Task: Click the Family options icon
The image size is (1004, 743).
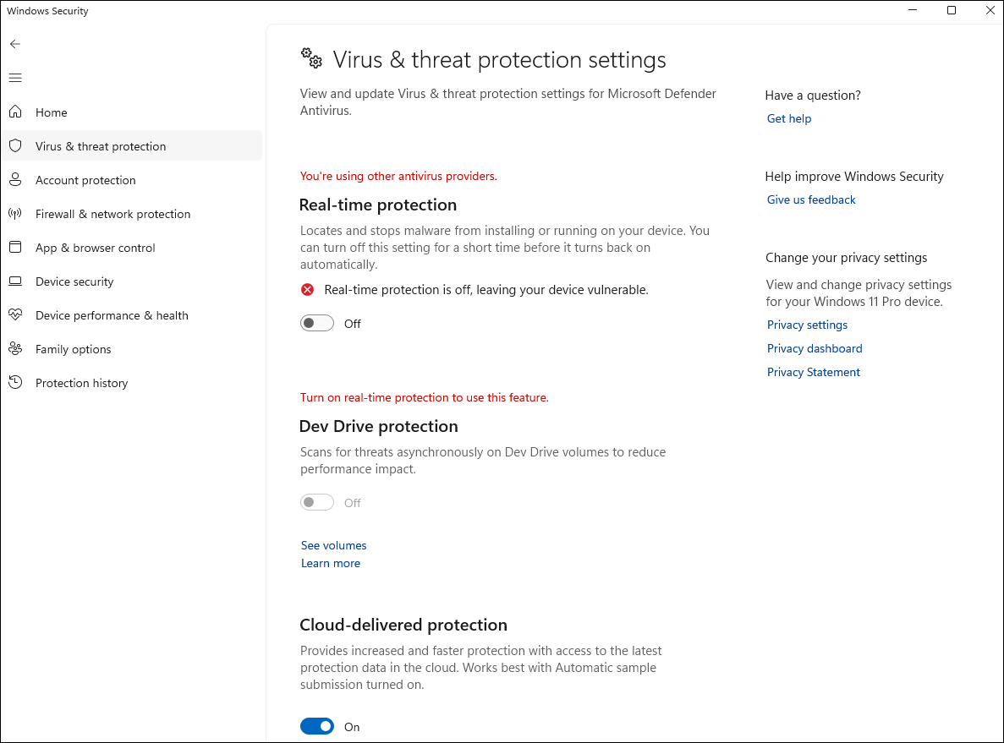Action: pos(14,348)
